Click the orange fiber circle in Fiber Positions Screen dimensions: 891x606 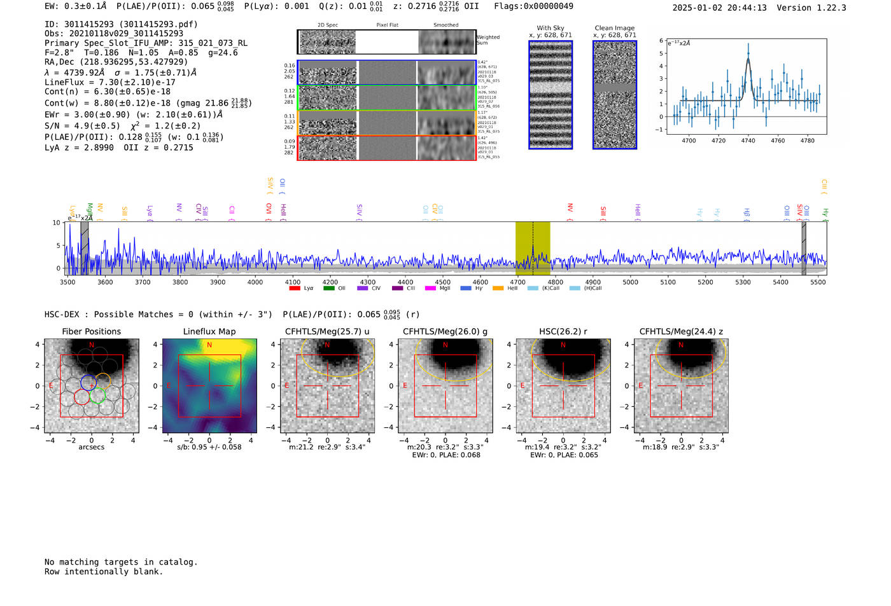pos(102,381)
